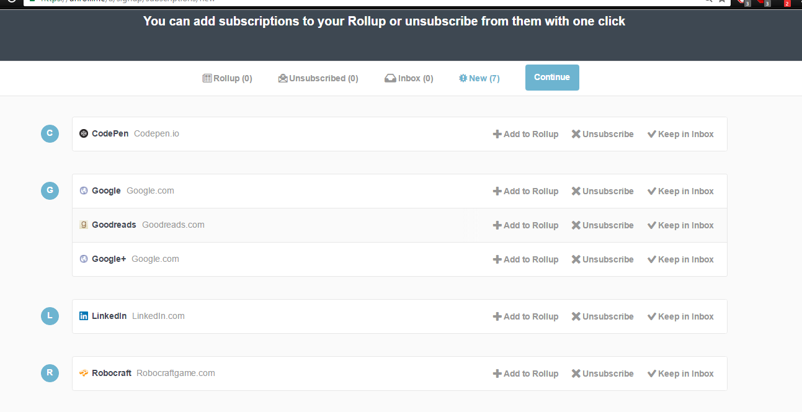This screenshot has height=412, width=802.
Task: Switch to the Unsubscribed (0) tab
Action: [318, 78]
